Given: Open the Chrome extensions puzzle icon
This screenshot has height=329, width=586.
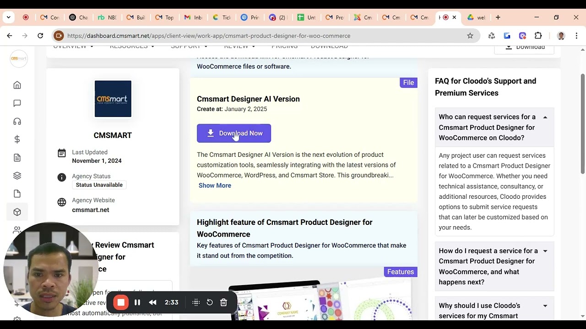Looking at the screenshot, I should (538, 36).
